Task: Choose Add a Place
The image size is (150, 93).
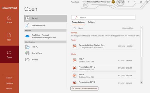Action: pyautogui.click(x=45, y=53)
